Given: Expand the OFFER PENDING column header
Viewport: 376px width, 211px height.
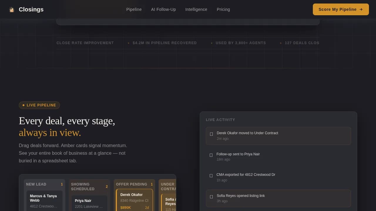Looking at the screenshot, I should [134, 184].
